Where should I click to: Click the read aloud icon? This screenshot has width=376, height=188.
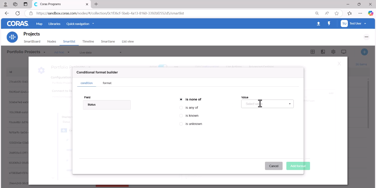[x=327, y=13]
